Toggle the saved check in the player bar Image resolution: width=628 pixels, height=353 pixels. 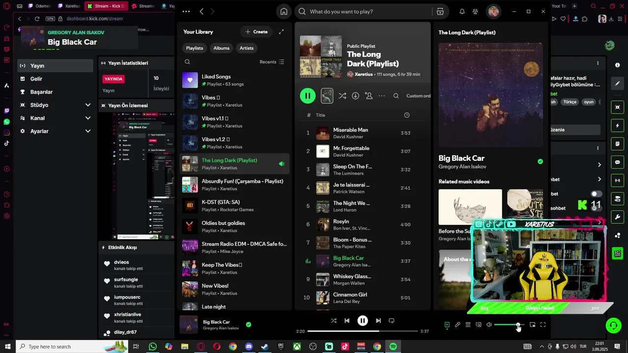pos(248,325)
